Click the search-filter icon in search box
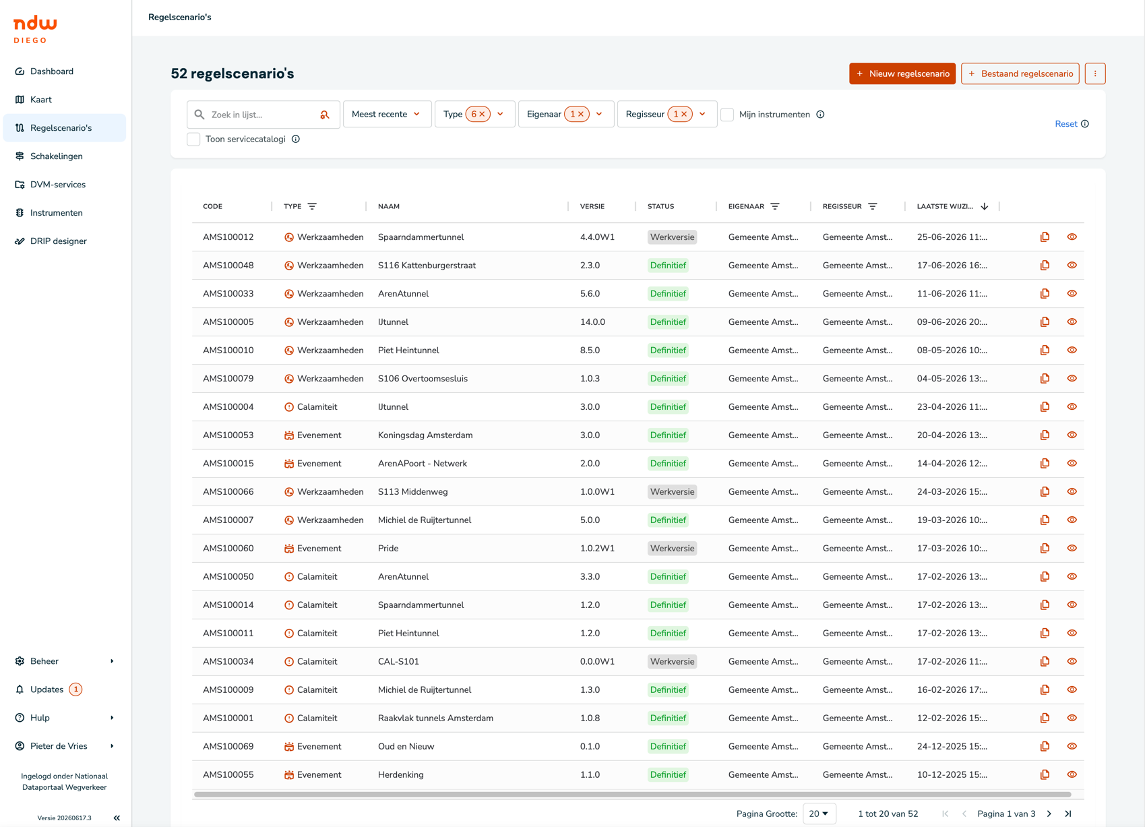Image resolution: width=1145 pixels, height=827 pixels. [x=325, y=115]
